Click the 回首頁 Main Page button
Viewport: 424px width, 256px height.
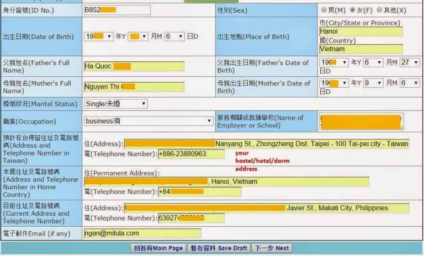(x=158, y=248)
